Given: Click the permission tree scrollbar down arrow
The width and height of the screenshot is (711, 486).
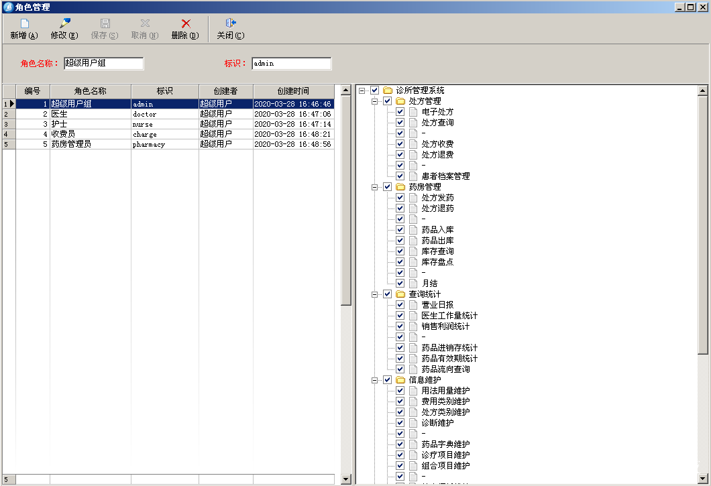Looking at the screenshot, I should (x=703, y=479).
